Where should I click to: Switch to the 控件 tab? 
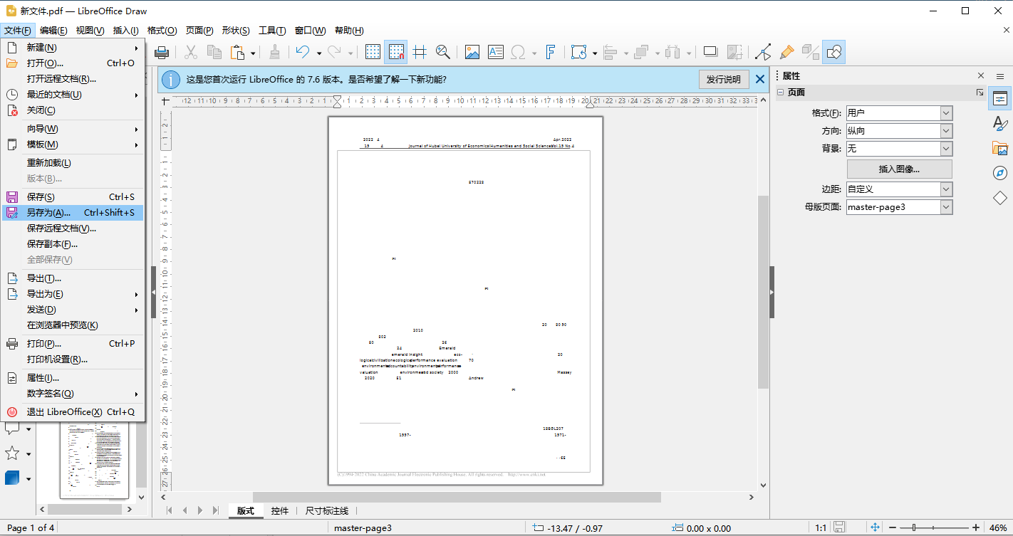280,510
